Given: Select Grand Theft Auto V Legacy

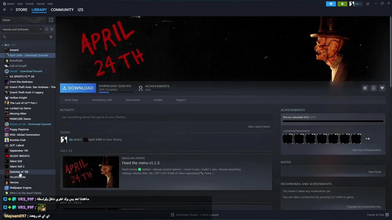Looking at the screenshot, I should [x=27, y=92].
